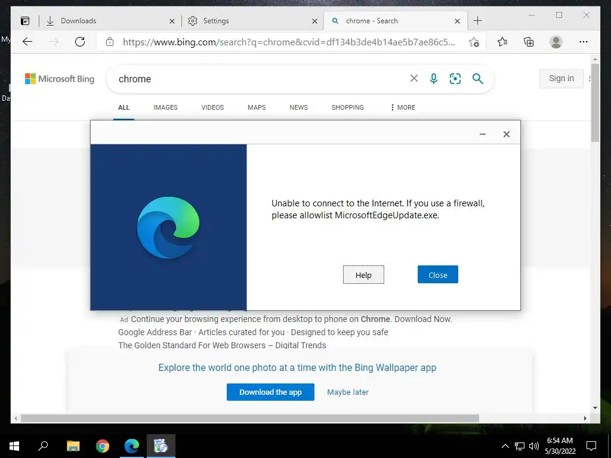This screenshot has height=458, width=611.
Task: Open the Collections icon
Action: point(529,42)
